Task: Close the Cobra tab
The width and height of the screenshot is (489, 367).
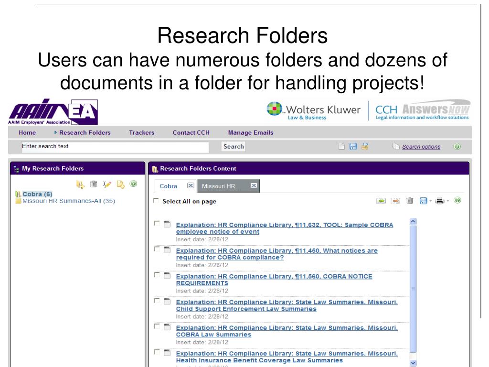Action: [x=191, y=185]
